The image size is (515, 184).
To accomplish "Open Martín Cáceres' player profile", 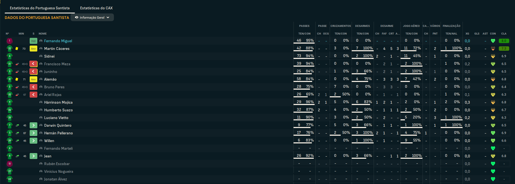I will coord(57,49).
